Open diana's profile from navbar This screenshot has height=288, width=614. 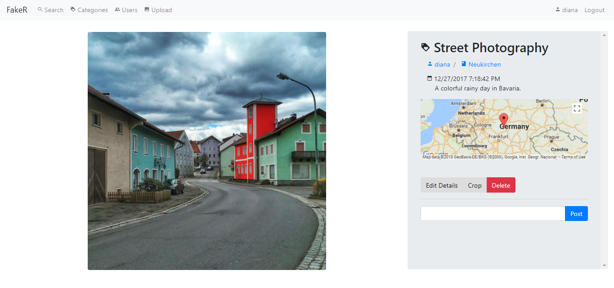click(567, 10)
